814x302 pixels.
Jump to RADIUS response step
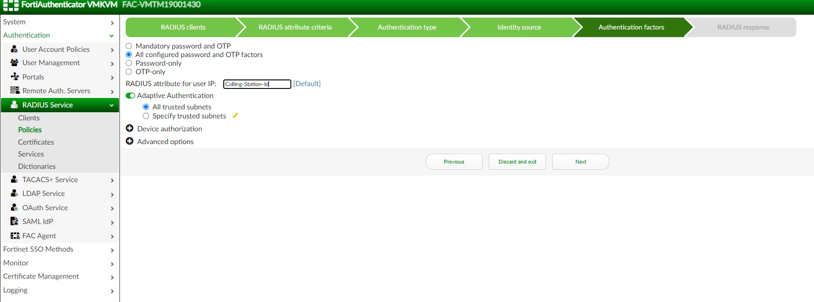pos(743,27)
